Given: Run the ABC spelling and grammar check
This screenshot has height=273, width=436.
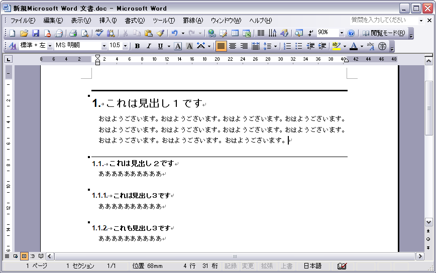Looking at the screenshot, I should coord(99,33).
